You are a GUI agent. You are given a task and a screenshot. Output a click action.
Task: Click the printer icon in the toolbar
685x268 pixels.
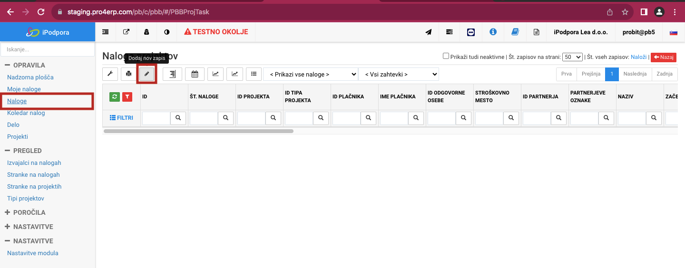[128, 74]
